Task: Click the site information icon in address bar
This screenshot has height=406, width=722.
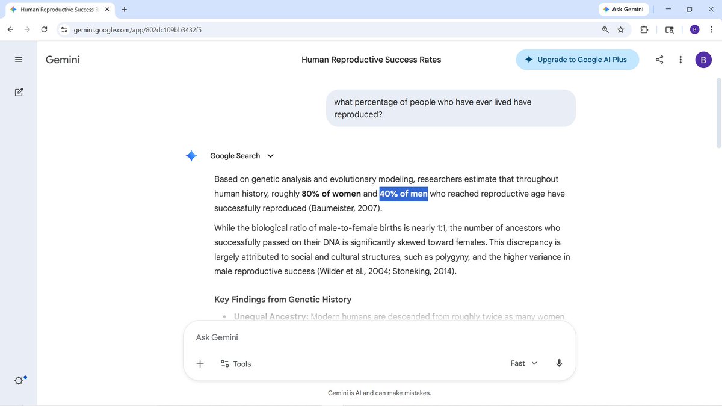Action: pyautogui.click(x=64, y=29)
